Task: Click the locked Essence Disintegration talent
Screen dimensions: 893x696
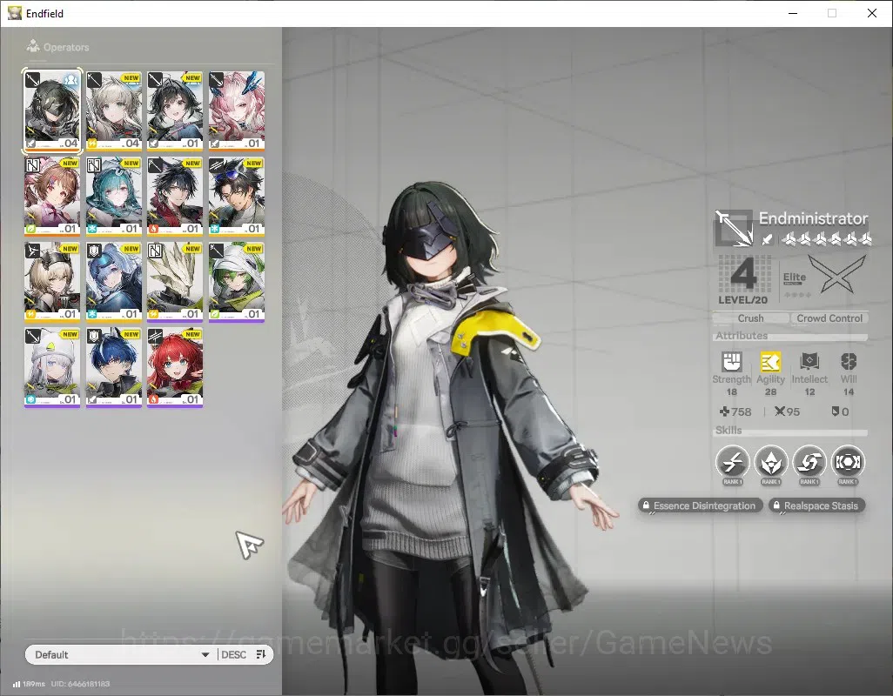Action: point(700,505)
